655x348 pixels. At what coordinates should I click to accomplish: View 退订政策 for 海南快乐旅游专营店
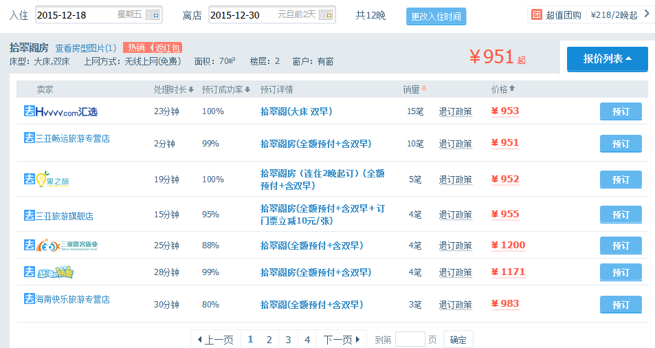coord(455,305)
